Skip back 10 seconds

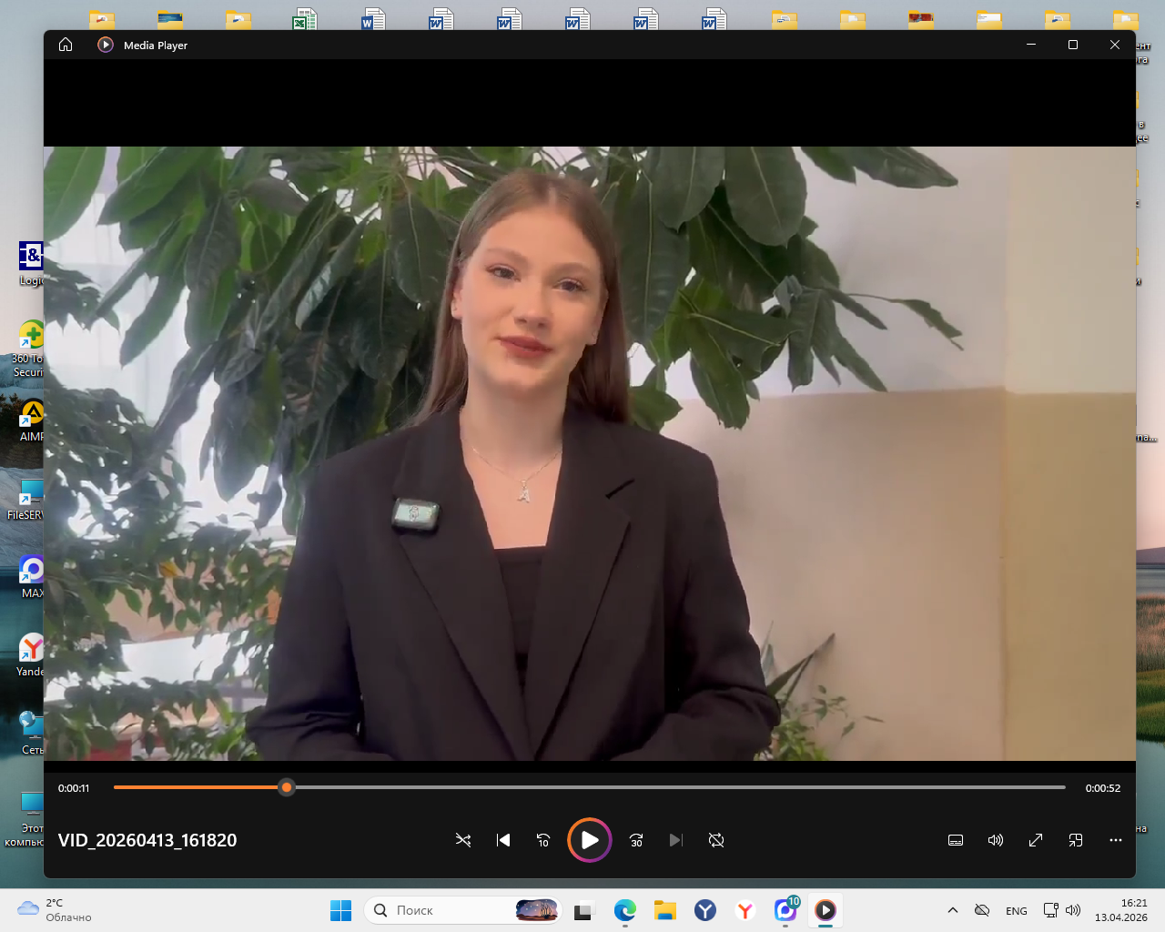point(543,840)
